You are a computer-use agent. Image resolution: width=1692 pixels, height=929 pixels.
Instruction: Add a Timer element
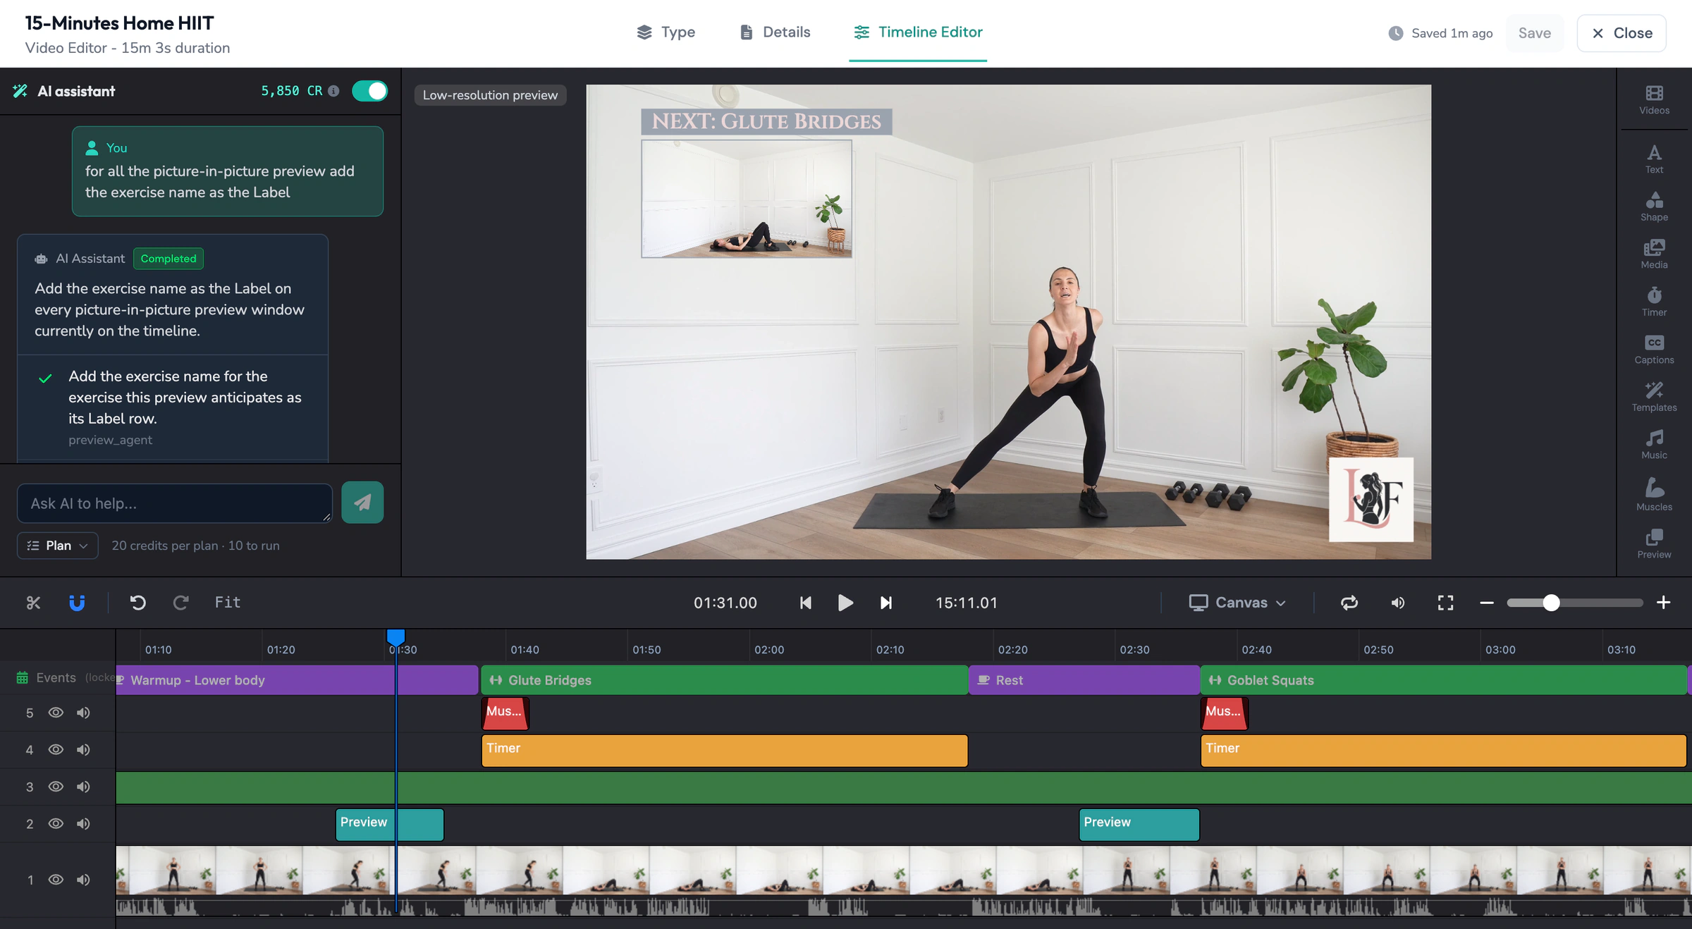click(x=1653, y=302)
